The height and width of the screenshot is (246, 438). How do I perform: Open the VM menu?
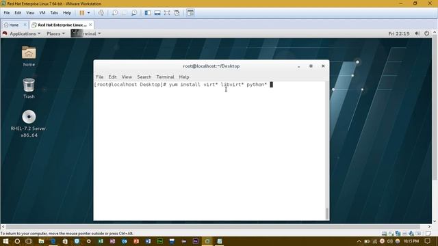(42, 13)
